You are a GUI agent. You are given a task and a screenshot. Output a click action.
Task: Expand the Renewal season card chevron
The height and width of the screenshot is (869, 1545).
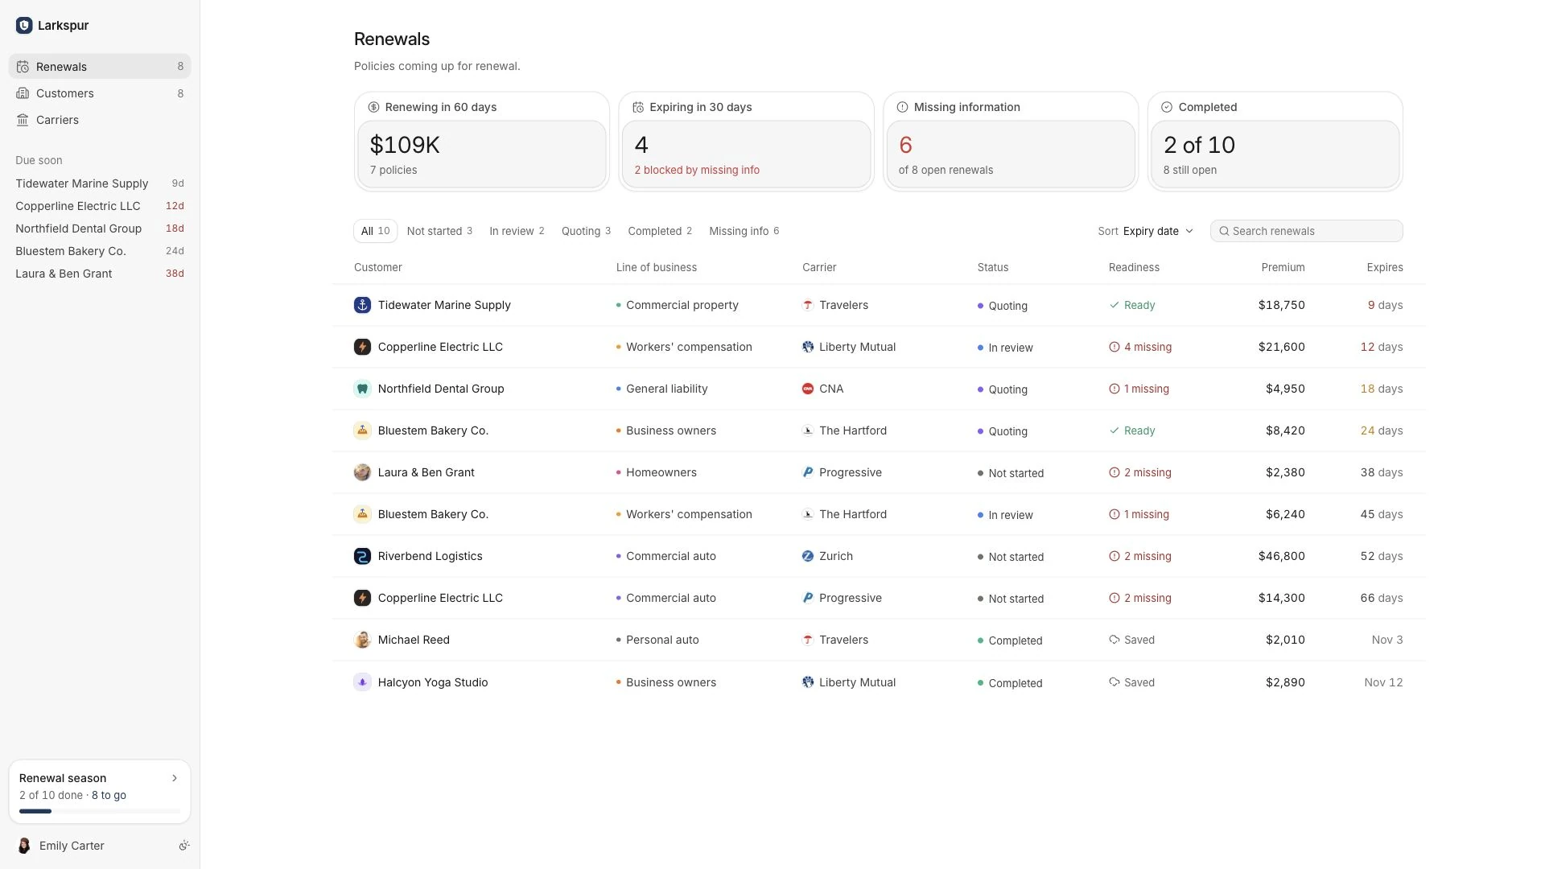coord(175,778)
